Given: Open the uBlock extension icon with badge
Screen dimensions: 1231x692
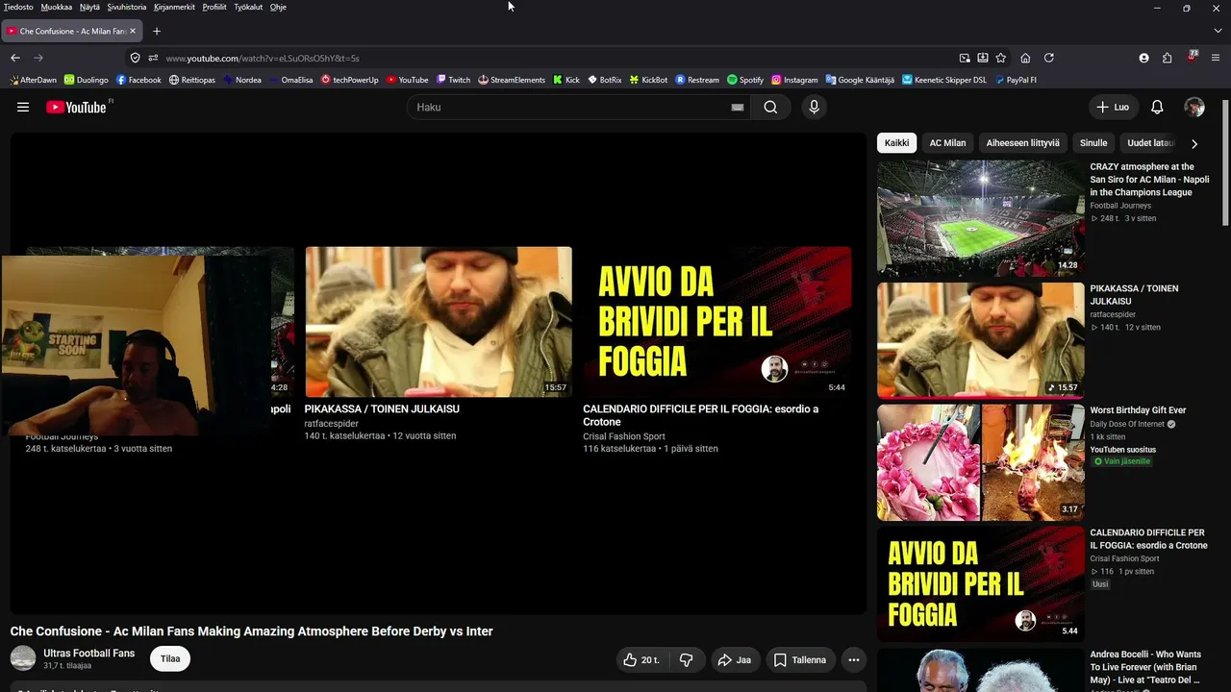Looking at the screenshot, I should click(x=1193, y=57).
